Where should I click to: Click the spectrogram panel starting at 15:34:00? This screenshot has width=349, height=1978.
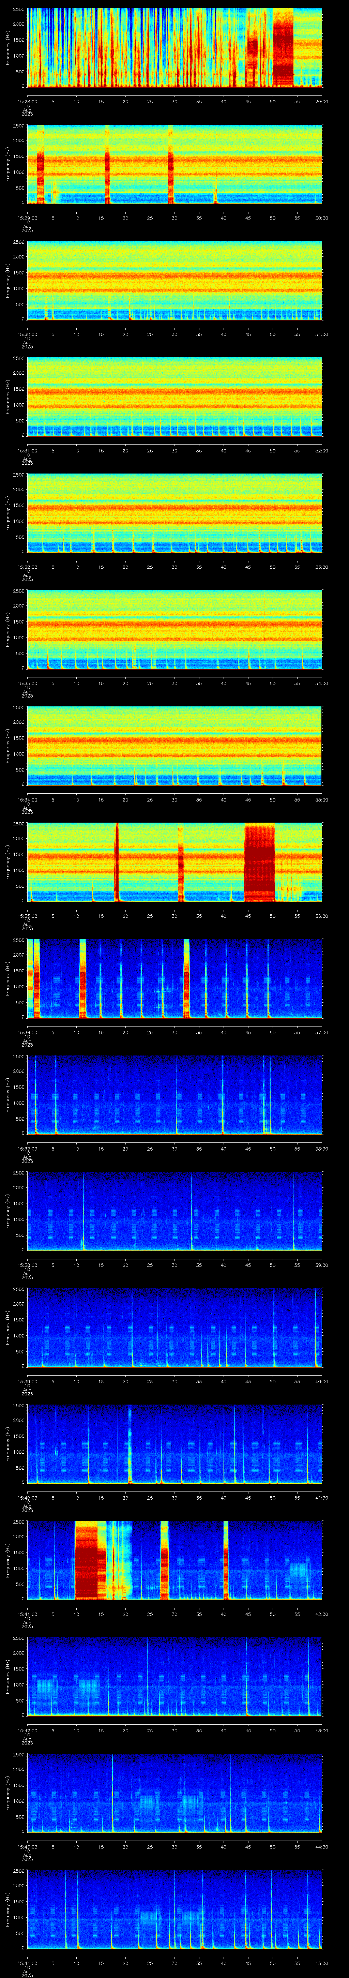coord(175,746)
